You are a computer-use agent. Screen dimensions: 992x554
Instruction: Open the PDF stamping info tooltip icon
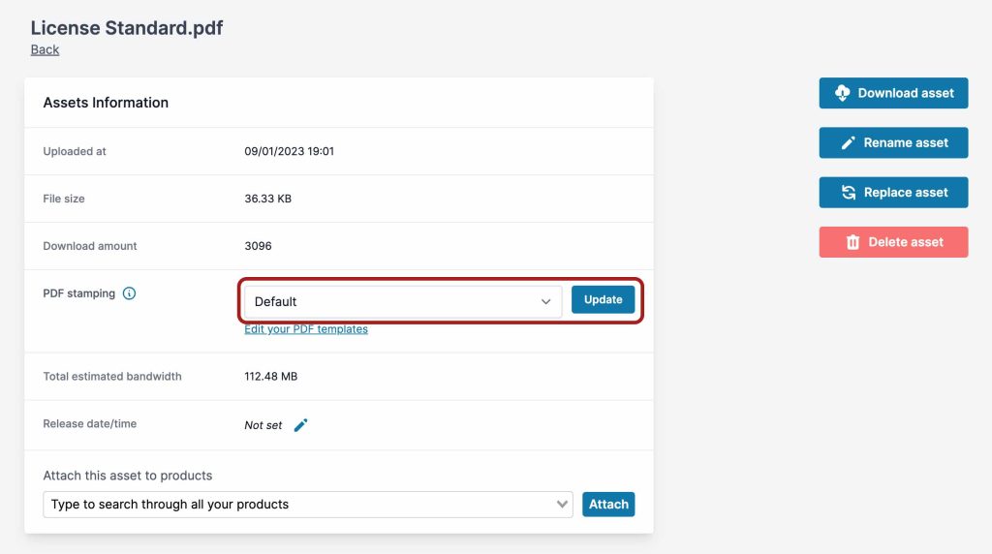[x=129, y=293]
